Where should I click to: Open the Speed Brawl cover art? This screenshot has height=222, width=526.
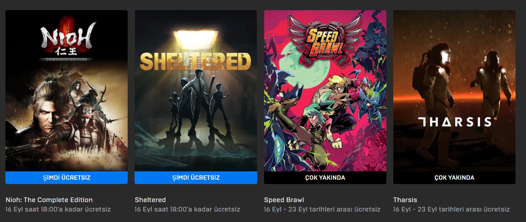click(325, 91)
